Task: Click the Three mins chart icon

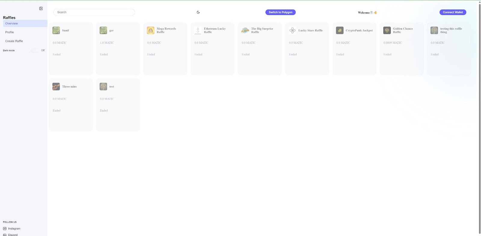Action: pos(56,86)
